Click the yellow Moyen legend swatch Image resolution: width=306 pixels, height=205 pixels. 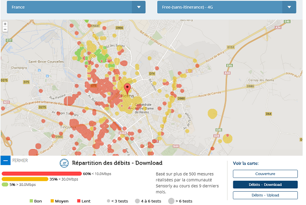point(52,201)
